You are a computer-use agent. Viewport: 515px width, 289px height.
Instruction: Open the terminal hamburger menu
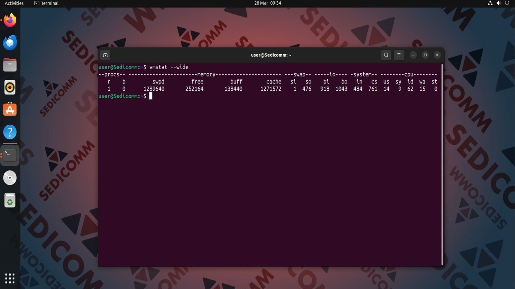coord(399,55)
